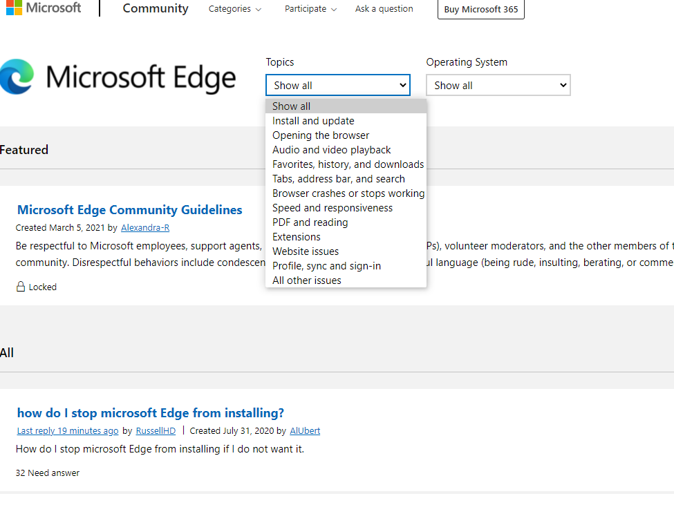Open author profile Alexandra-R
Image resolution: width=674 pixels, height=505 pixels.
coord(145,227)
